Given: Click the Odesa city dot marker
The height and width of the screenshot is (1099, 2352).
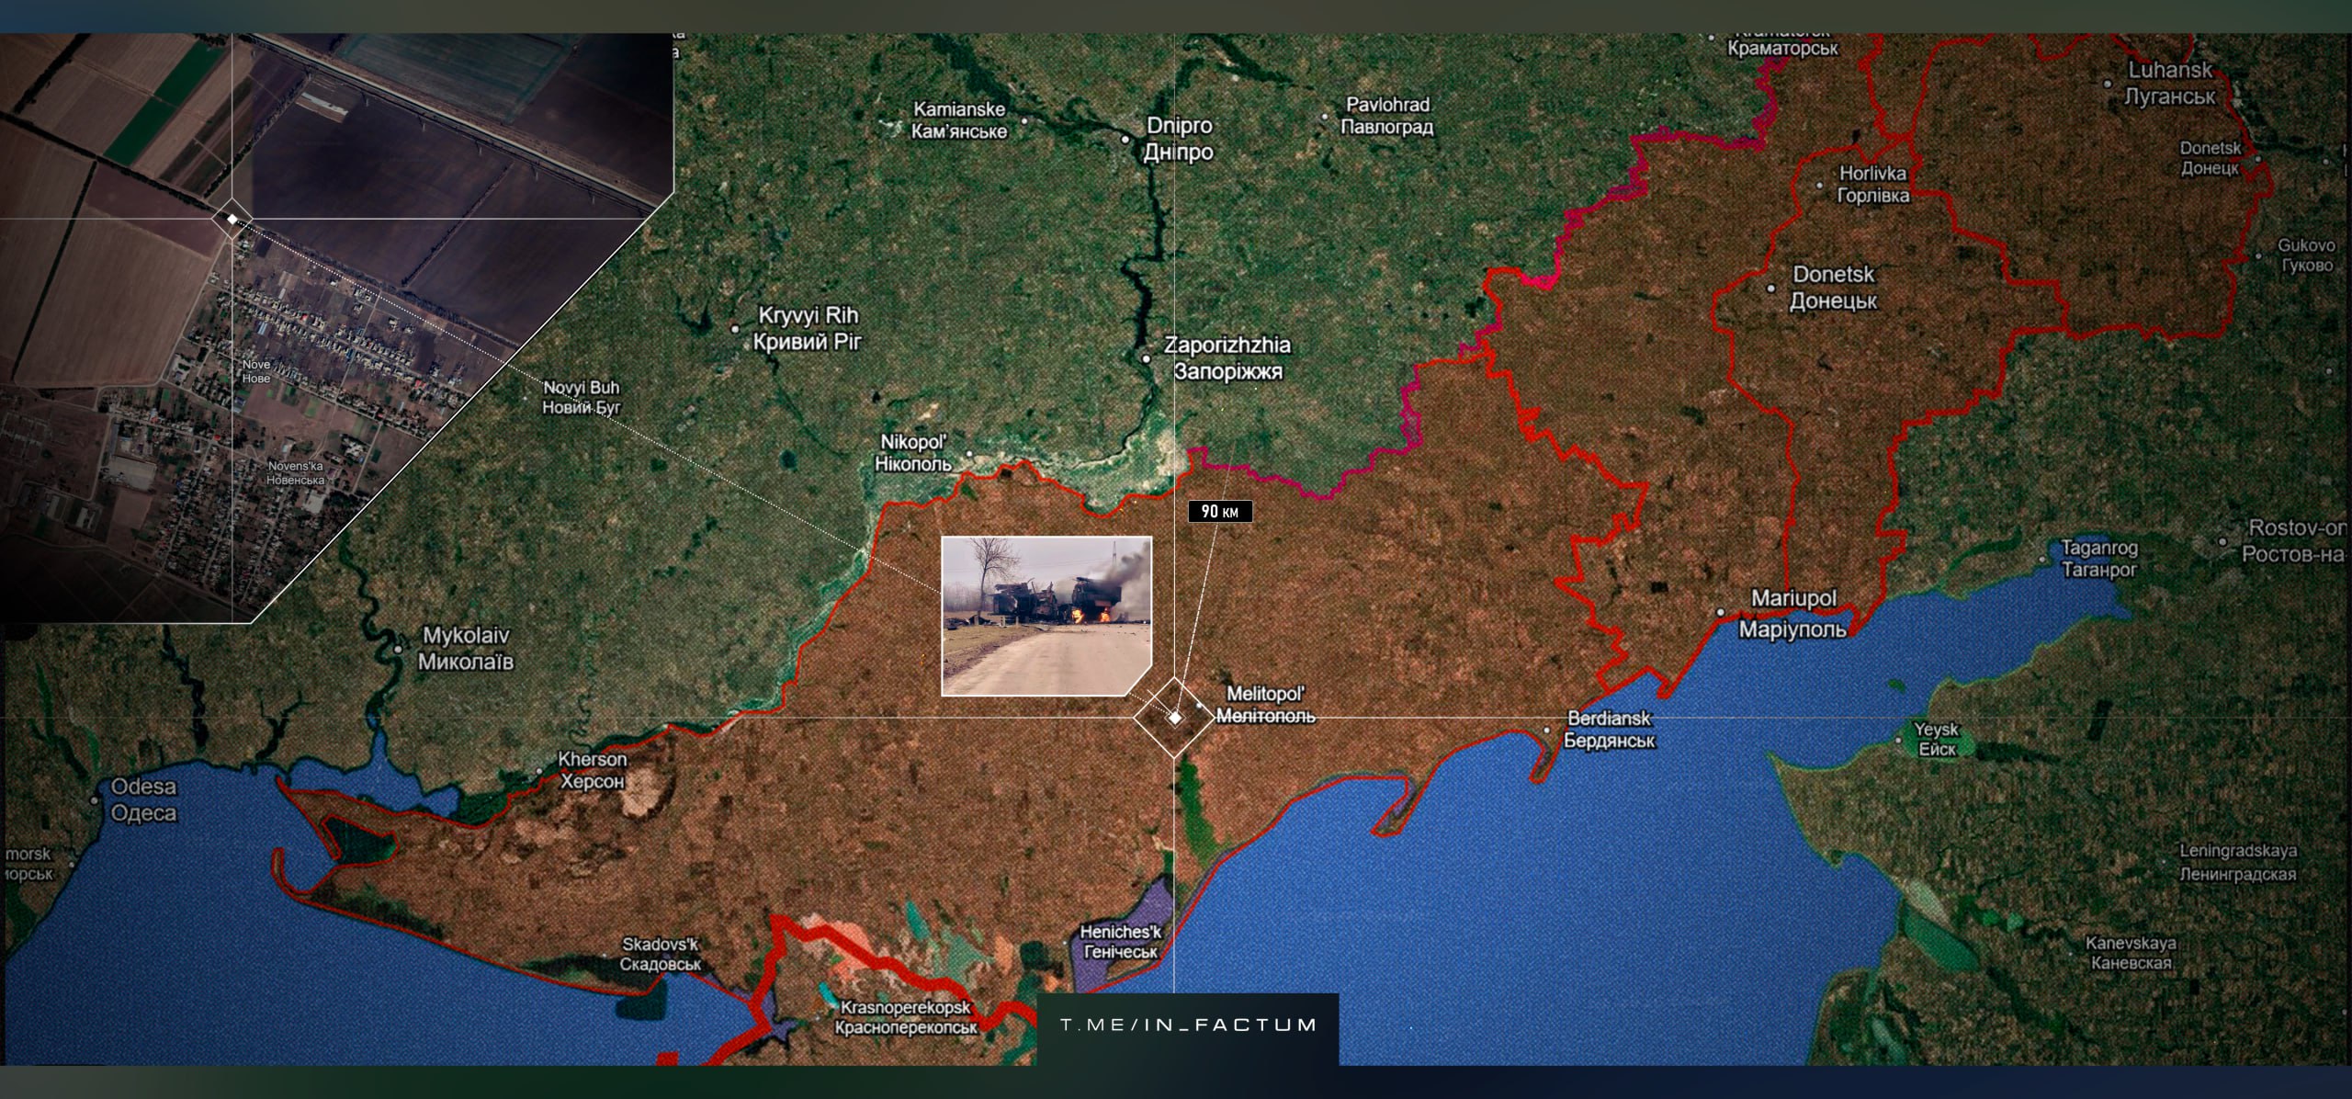Looking at the screenshot, I should (95, 799).
